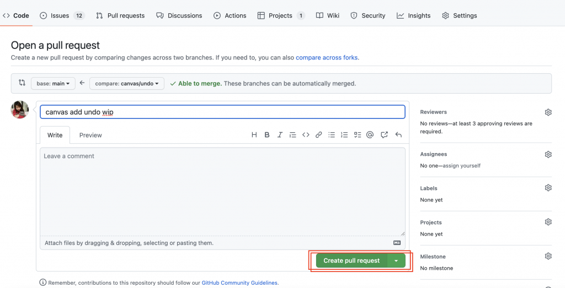The image size is (565, 288).
Task: Go to the Wiki tab
Action: (x=328, y=15)
